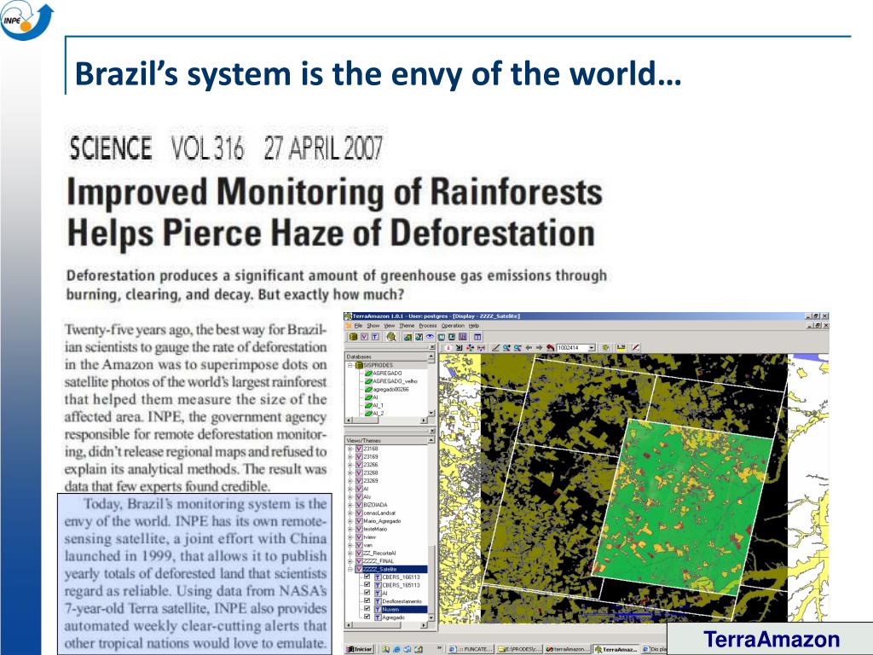Switch to FUNCATE taskbar window
Screen dimensions: 873x655
click(x=471, y=649)
